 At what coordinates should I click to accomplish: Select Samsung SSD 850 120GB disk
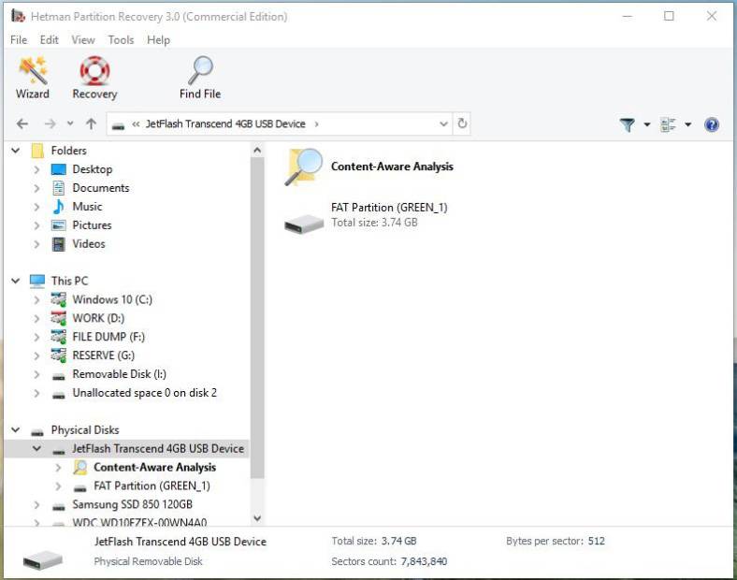(132, 504)
